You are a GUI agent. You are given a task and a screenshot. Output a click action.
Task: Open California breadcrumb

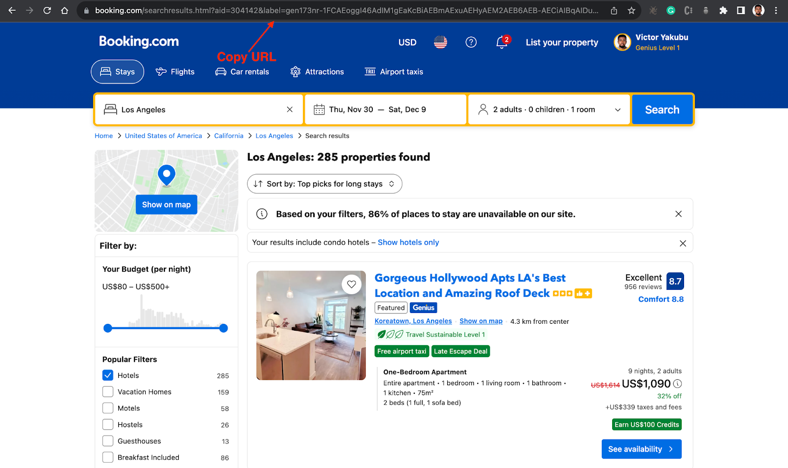coord(229,136)
